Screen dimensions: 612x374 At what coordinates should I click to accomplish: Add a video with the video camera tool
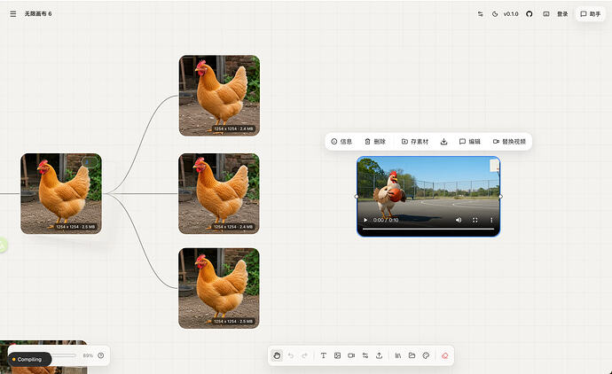(351, 355)
